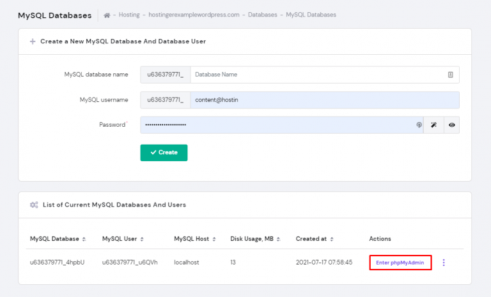
Task: Click the Enter phpMyAdmin button
Action: 400,263
